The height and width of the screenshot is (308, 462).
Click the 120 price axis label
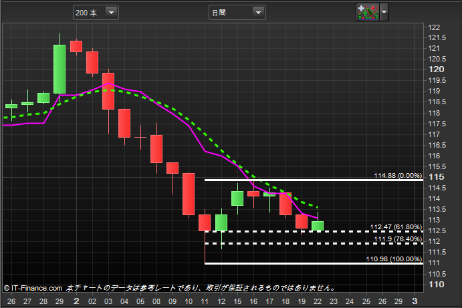(437, 69)
